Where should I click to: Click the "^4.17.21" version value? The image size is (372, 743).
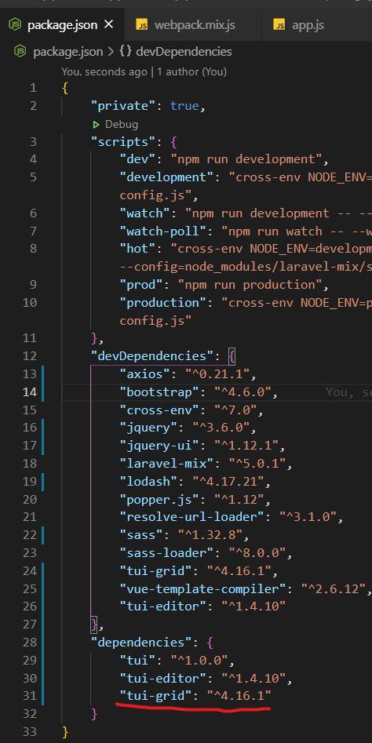(x=228, y=481)
